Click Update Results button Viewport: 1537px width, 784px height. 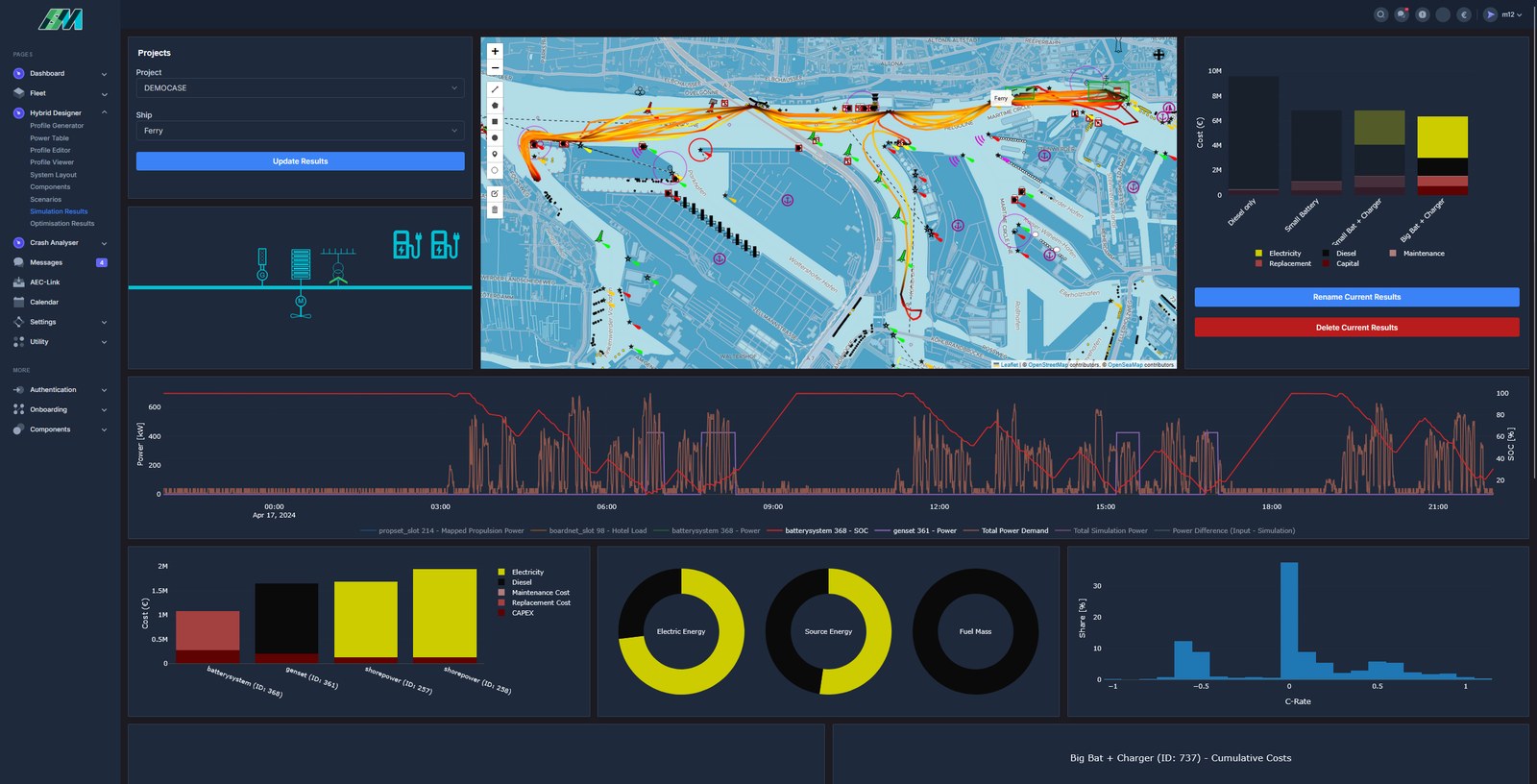(300, 161)
